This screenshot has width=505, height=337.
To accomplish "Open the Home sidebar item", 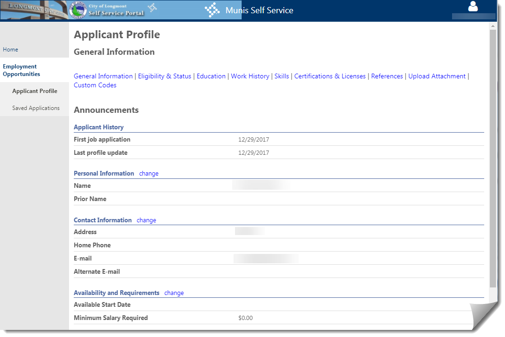I will [x=10, y=50].
